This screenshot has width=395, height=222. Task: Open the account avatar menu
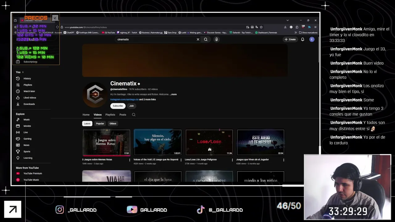[x=312, y=39]
